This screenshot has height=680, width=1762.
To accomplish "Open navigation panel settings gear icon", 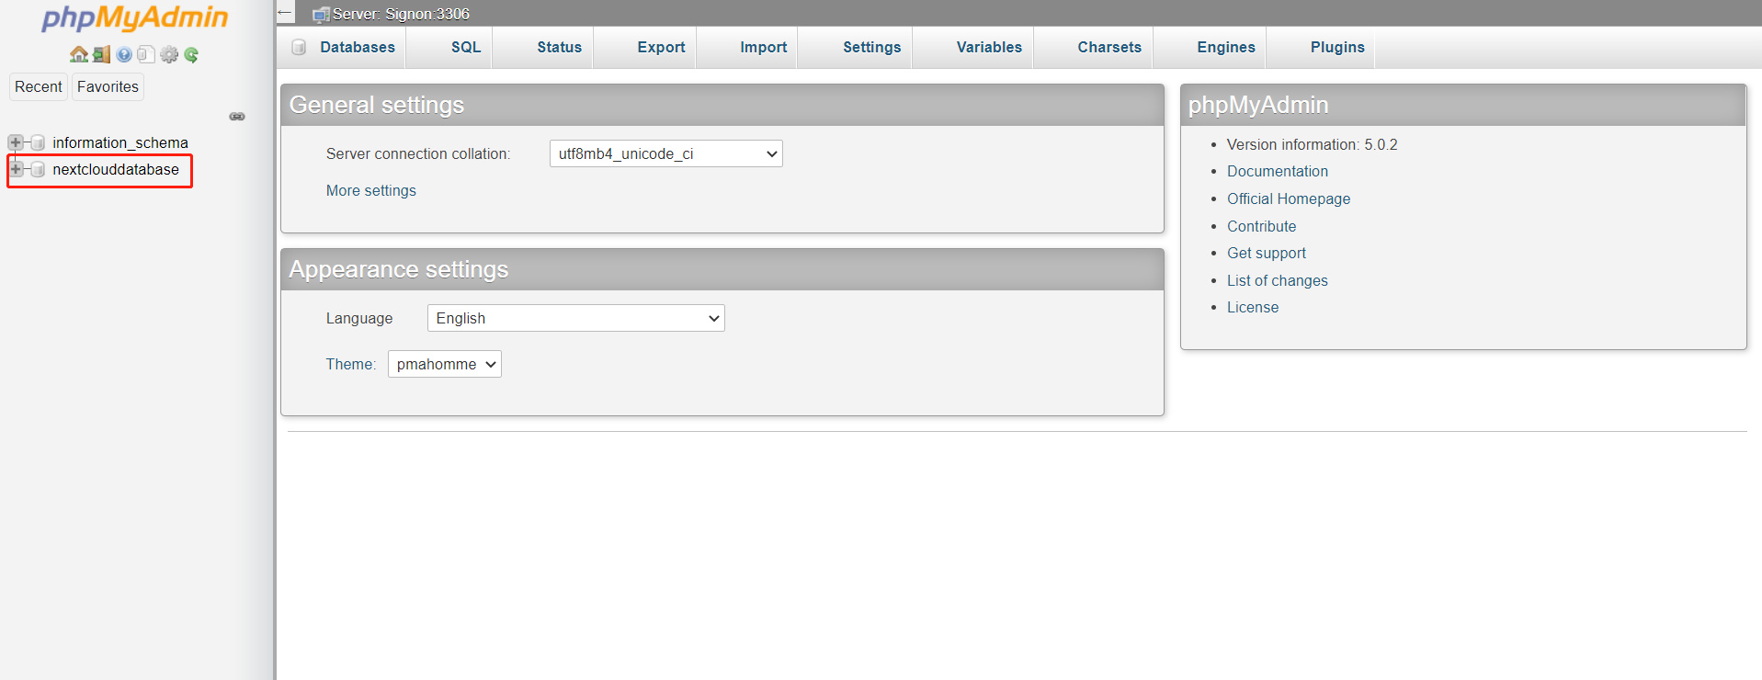I will point(169,54).
